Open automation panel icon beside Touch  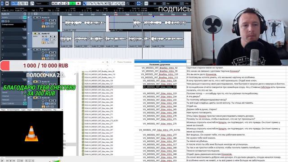(x=32, y=4)
